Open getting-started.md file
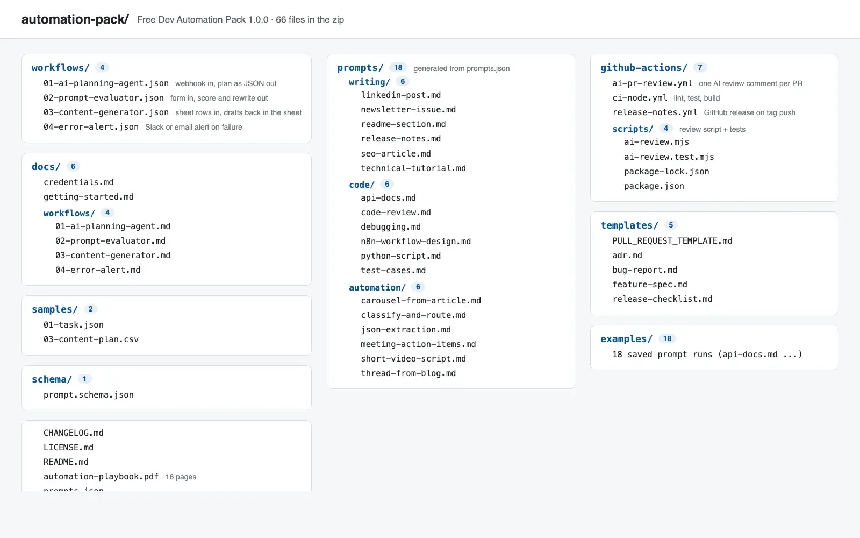This screenshot has height=538, width=860. coord(89,197)
